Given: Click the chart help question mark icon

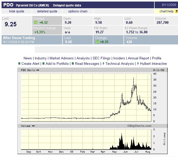Looking at the screenshot, I should (x=176, y=11).
